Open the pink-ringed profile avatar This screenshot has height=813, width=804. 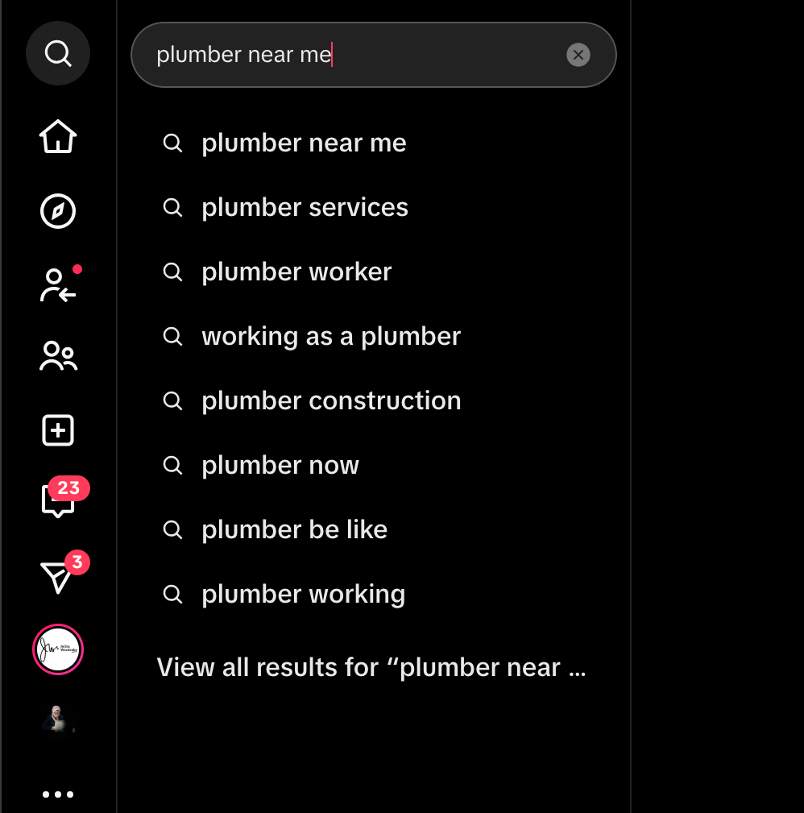coord(58,649)
